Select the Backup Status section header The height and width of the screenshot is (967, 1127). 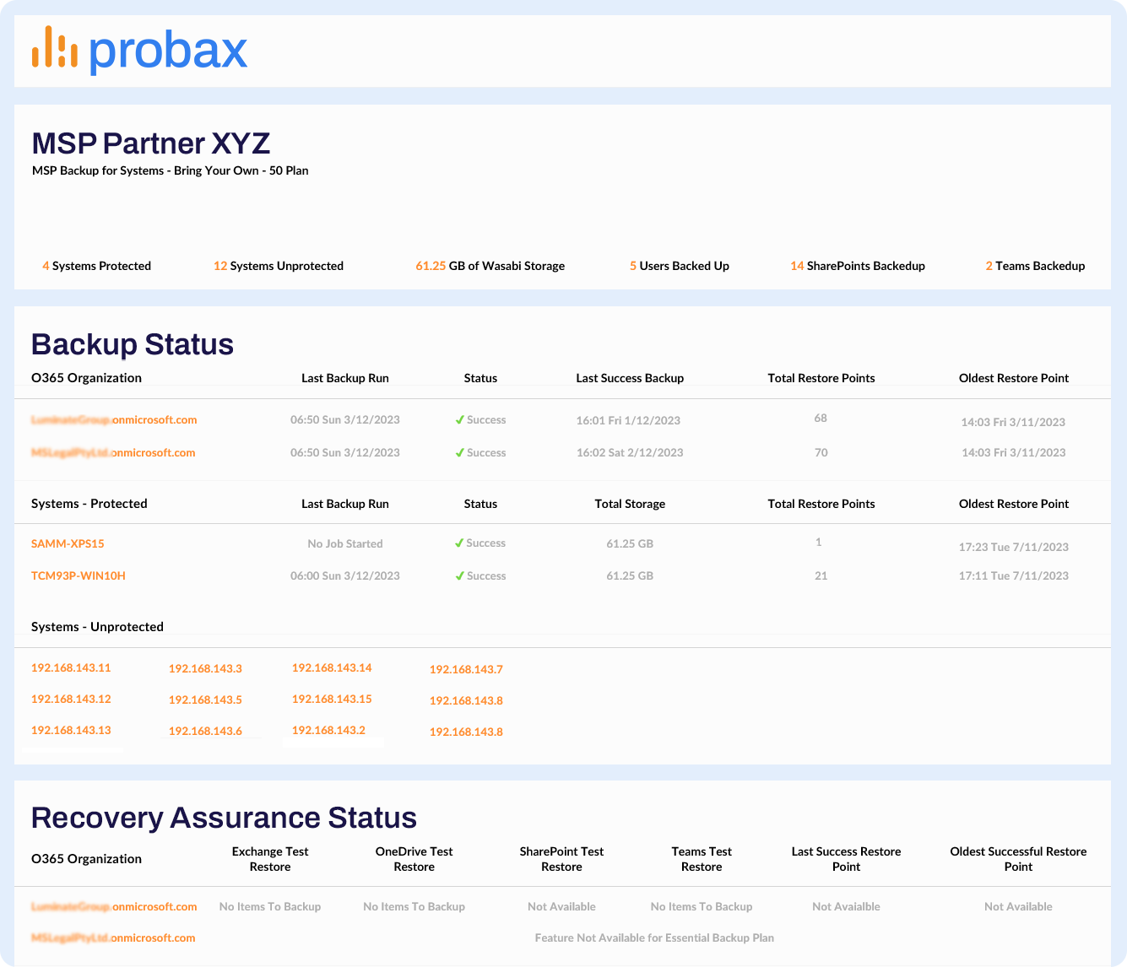coord(132,344)
